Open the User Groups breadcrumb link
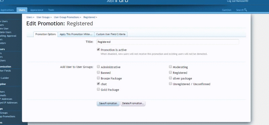This screenshot has height=125, width=269. pyautogui.click(x=43, y=17)
